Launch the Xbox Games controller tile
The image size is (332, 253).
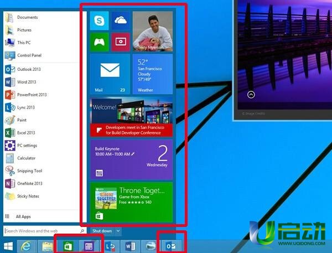click(99, 42)
